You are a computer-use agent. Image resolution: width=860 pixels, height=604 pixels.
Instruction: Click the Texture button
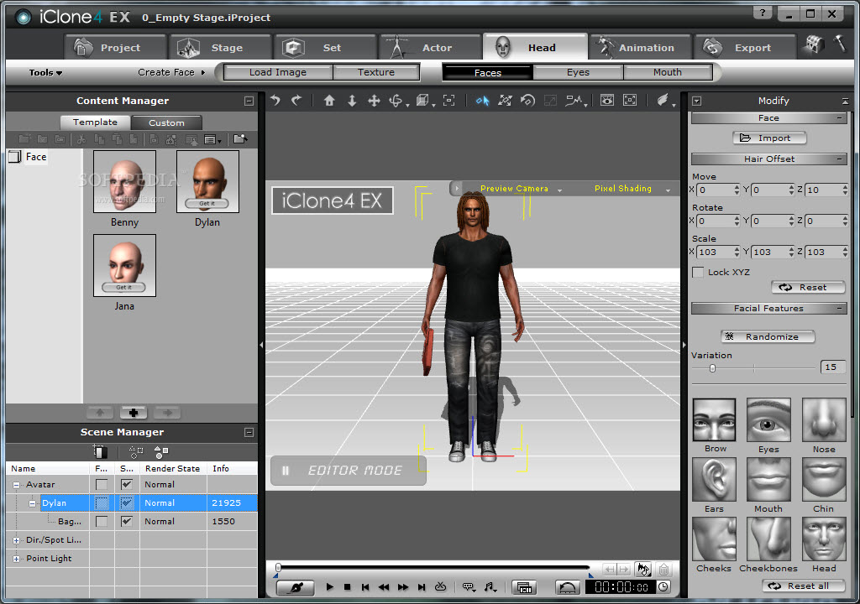coord(376,72)
